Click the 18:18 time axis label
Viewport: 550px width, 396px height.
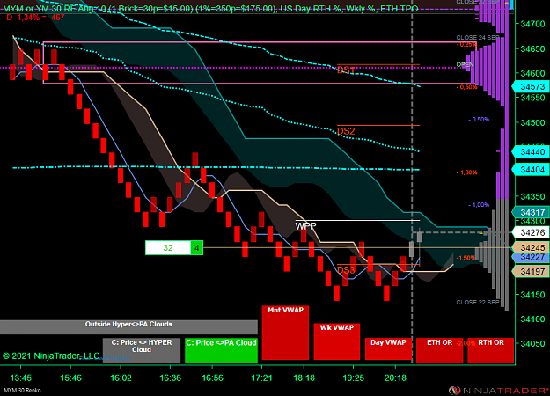pyautogui.click(x=304, y=378)
